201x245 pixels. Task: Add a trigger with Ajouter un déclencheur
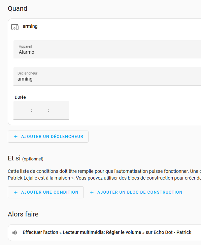tap(48, 137)
